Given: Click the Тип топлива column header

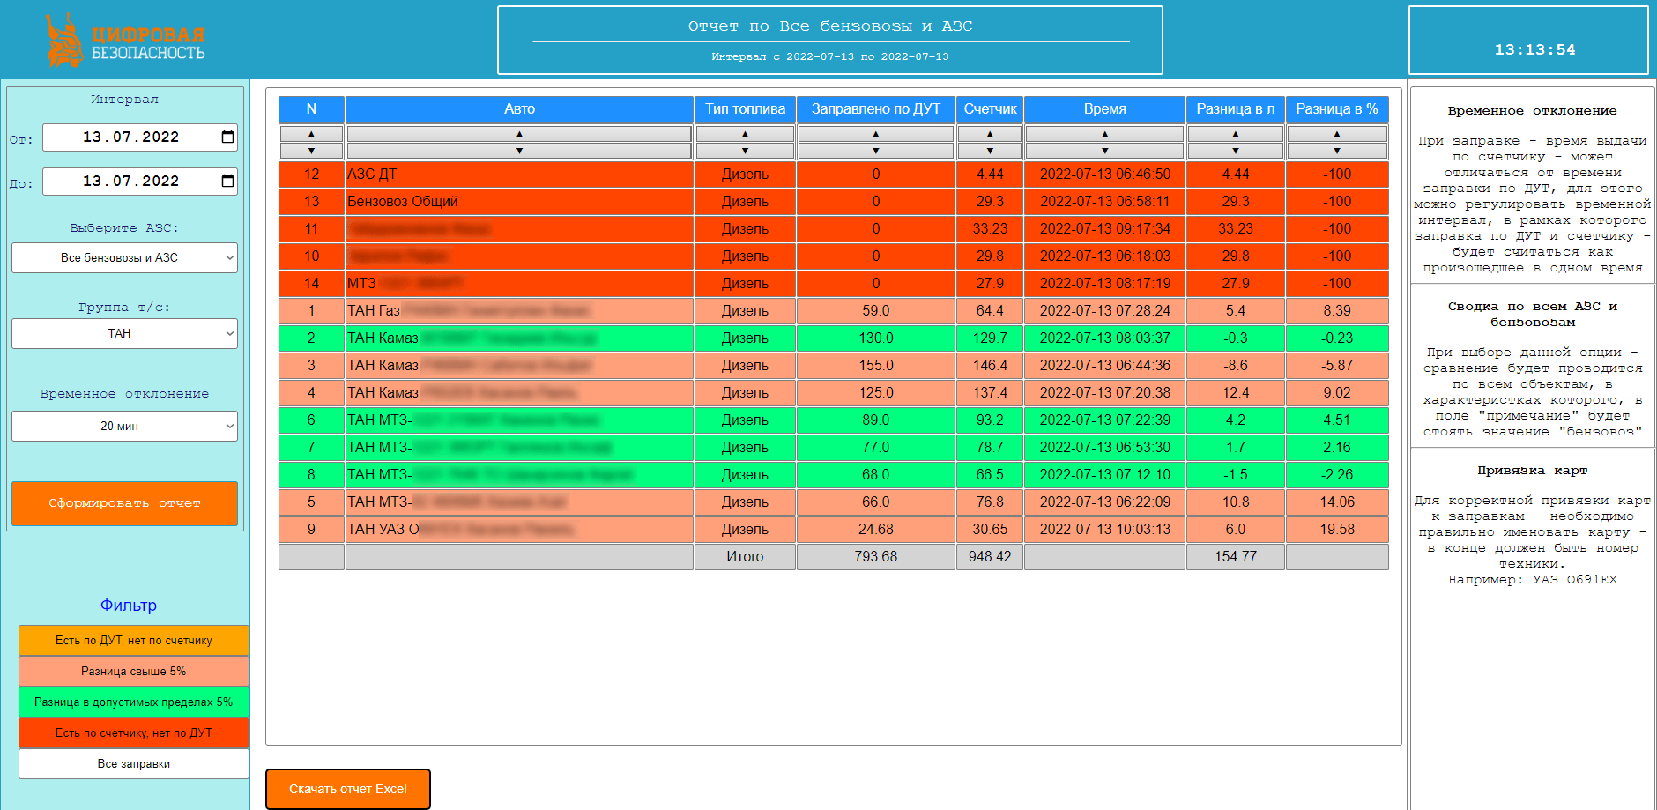Looking at the screenshot, I should coord(745,109).
